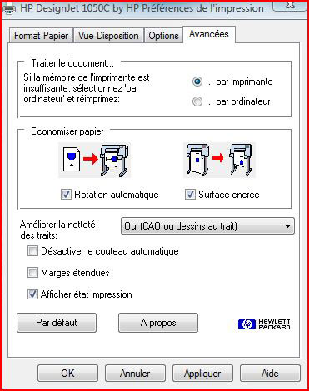Click the printer icon in the title bar
This screenshot has width=309, height=391.
9,9
